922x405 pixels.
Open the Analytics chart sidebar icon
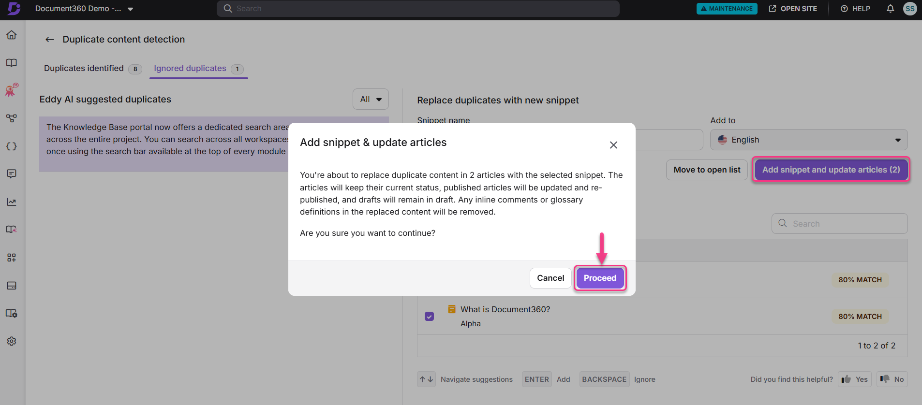pos(12,202)
